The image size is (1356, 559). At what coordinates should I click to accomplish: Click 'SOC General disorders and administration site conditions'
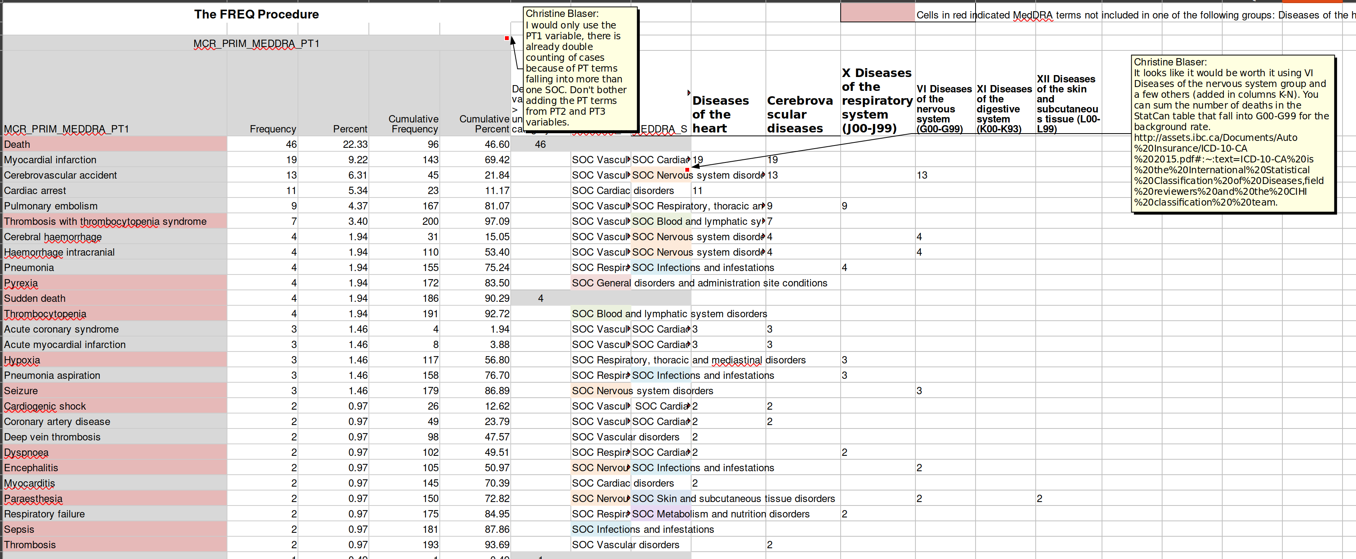pos(700,283)
